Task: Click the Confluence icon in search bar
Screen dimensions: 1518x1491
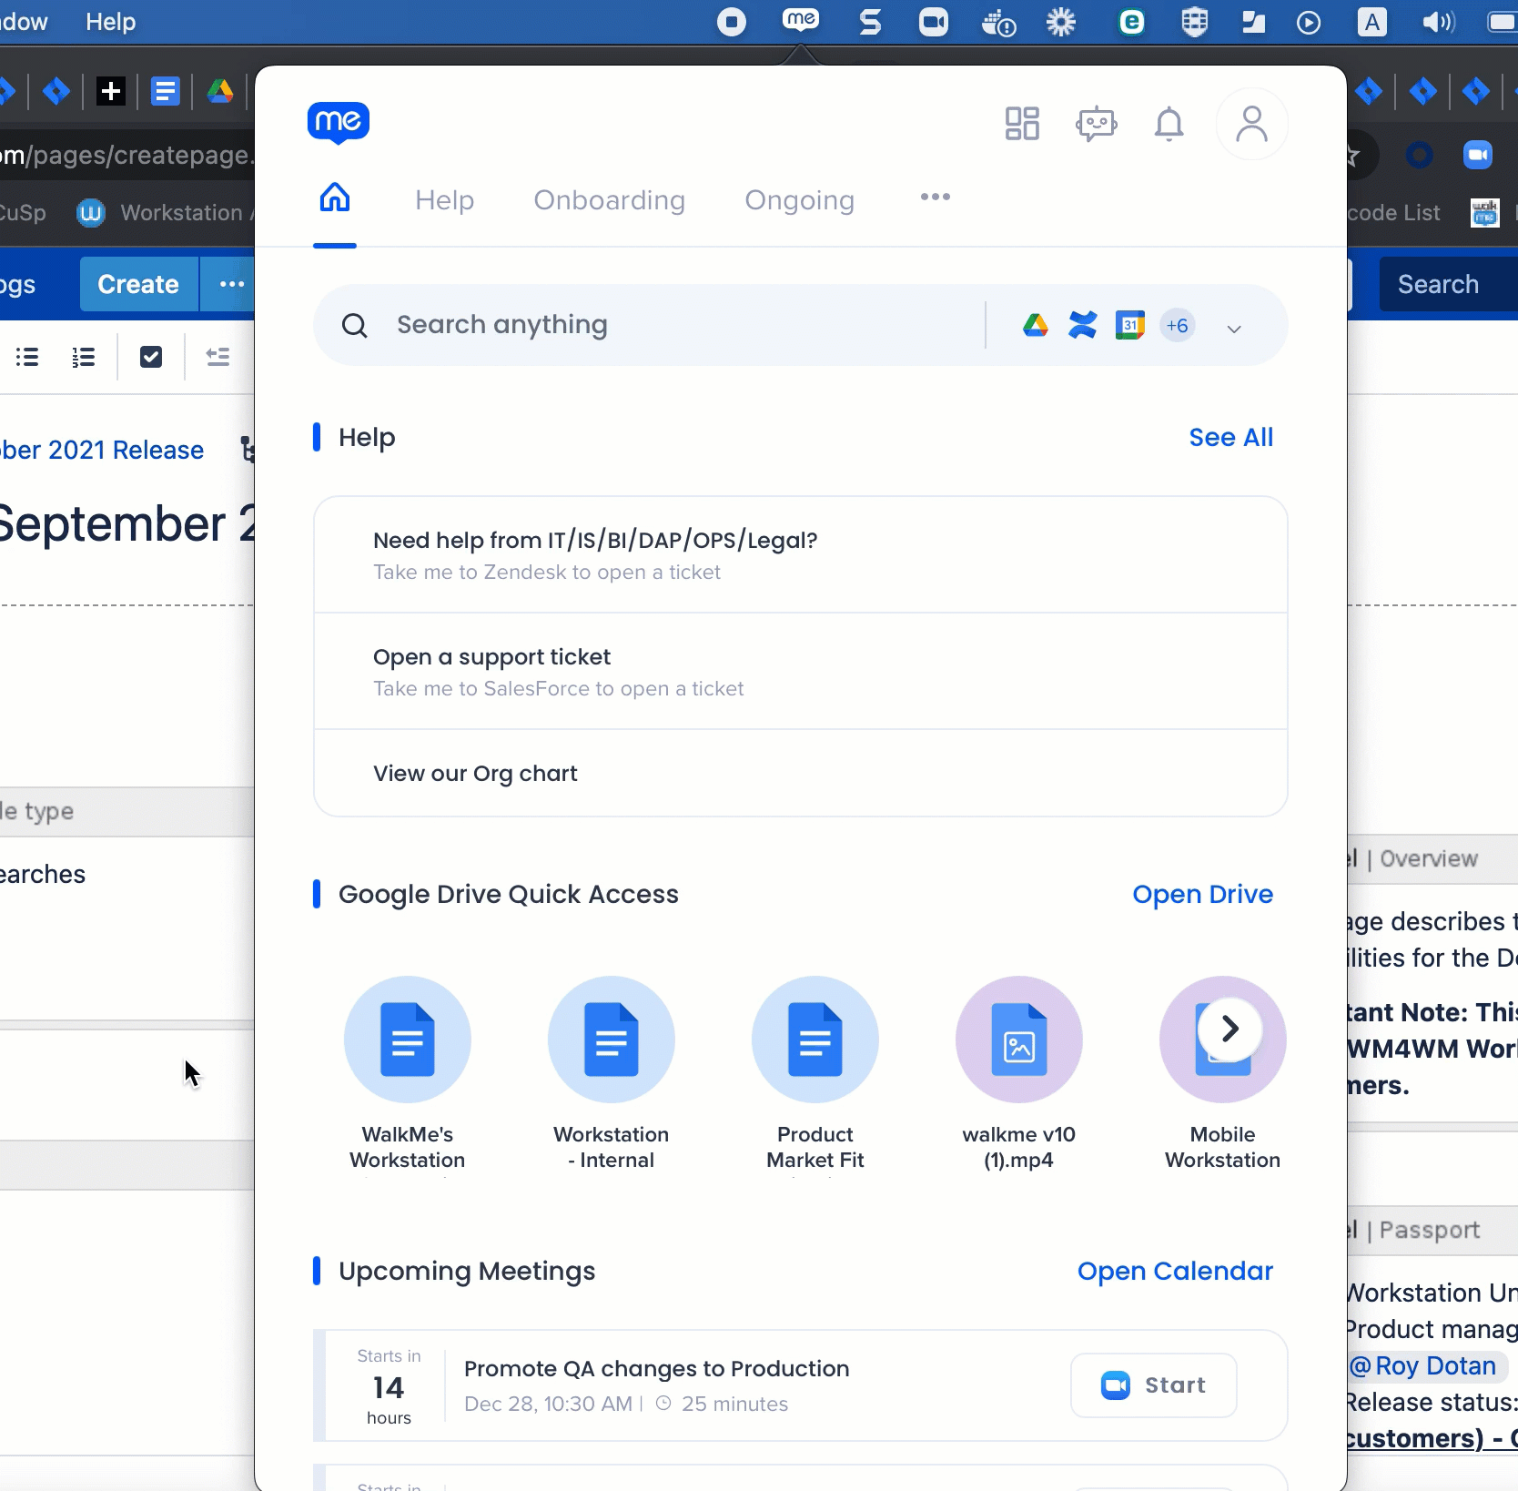Action: tap(1082, 325)
